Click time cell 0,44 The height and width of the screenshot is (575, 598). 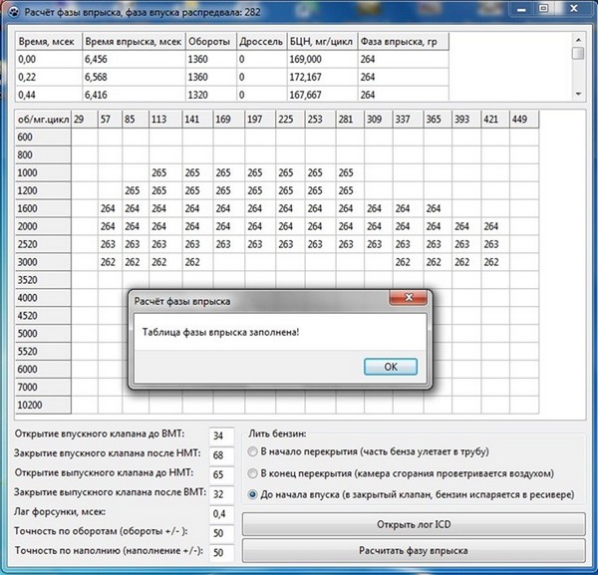click(x=49, y=95)
